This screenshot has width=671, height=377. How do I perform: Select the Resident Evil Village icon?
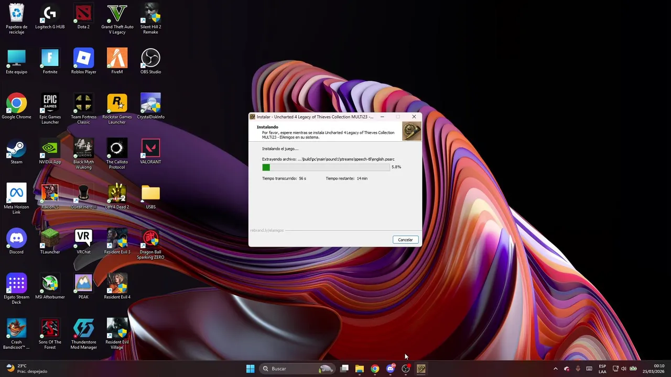click(117, 334)
